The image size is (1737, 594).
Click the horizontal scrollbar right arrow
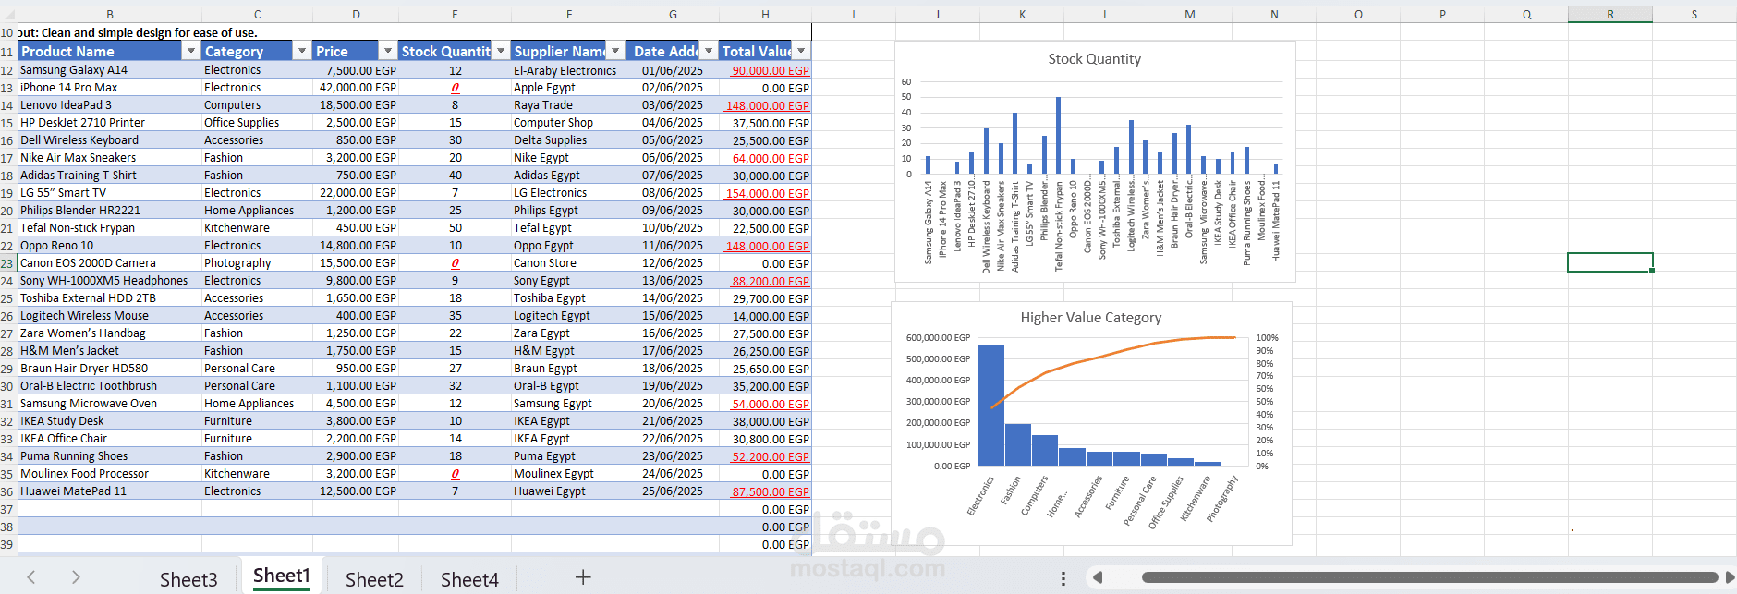coord(1730,577)
